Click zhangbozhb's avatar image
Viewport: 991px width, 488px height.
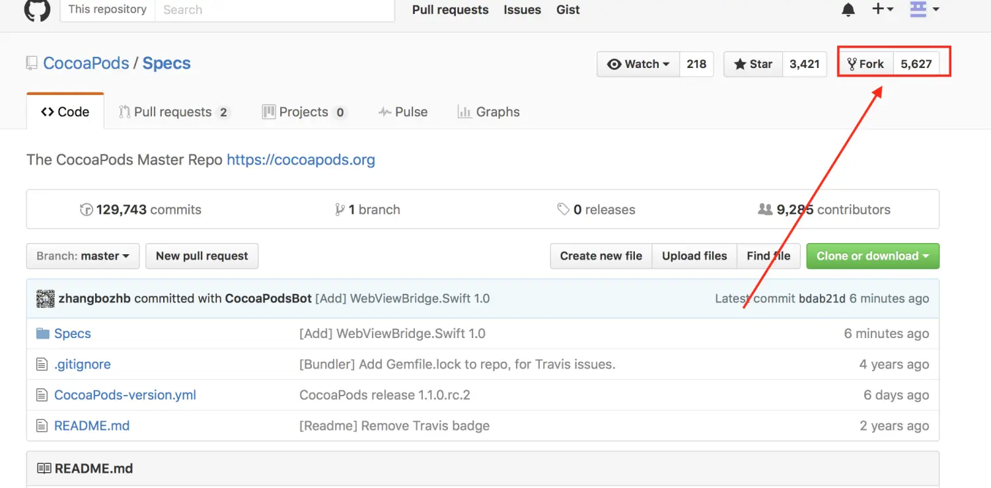click(x=46, y=298)
